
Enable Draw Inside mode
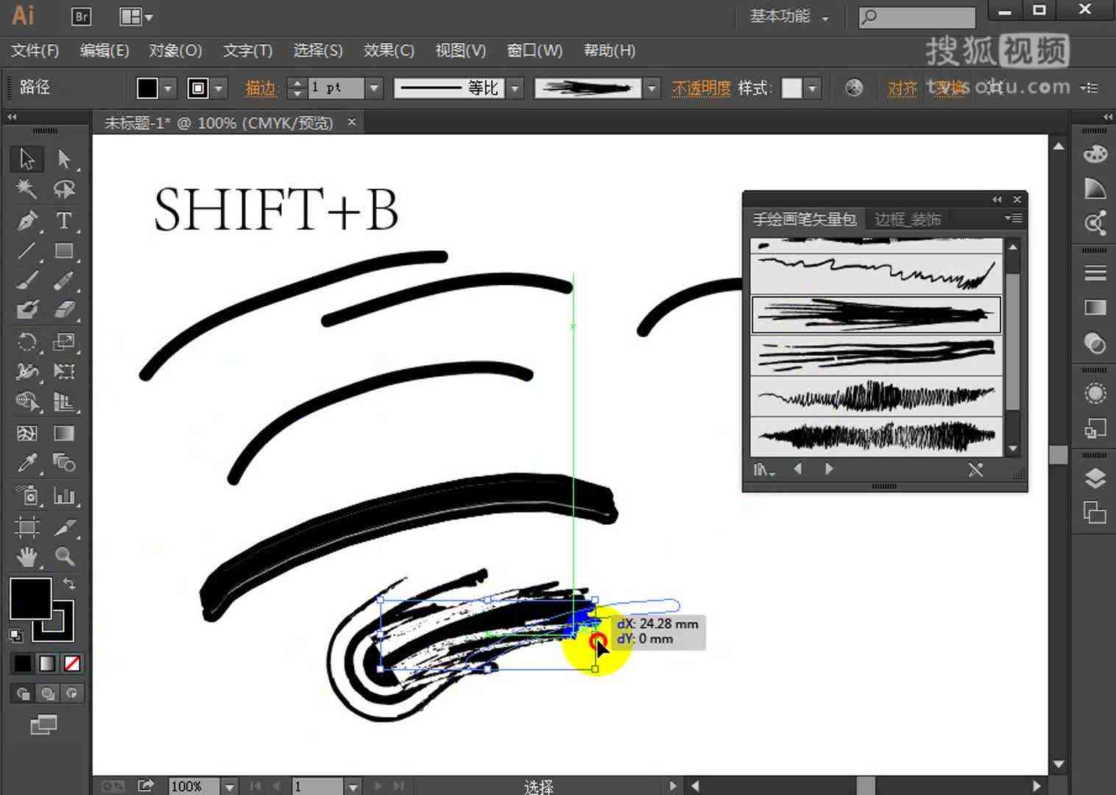[x=72, y=693]
